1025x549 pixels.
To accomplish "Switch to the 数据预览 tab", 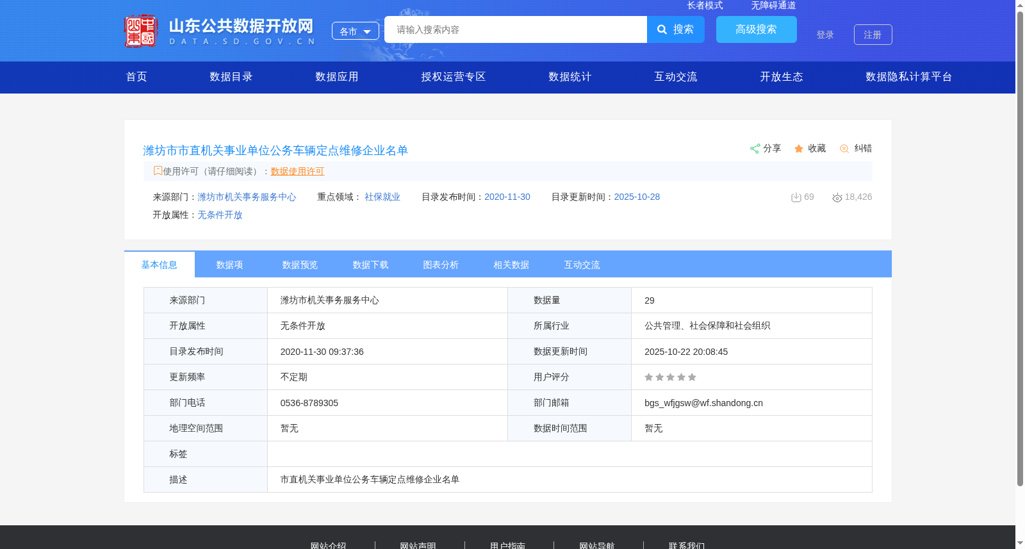I will coord(300,265).
